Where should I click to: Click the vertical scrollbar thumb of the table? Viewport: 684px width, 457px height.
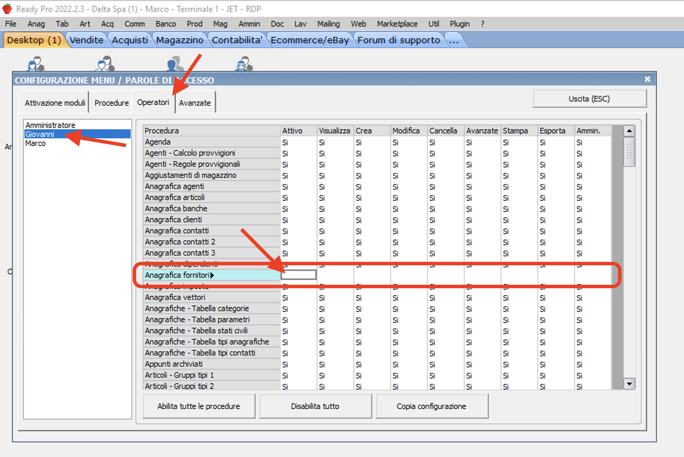tap(629, 152)
